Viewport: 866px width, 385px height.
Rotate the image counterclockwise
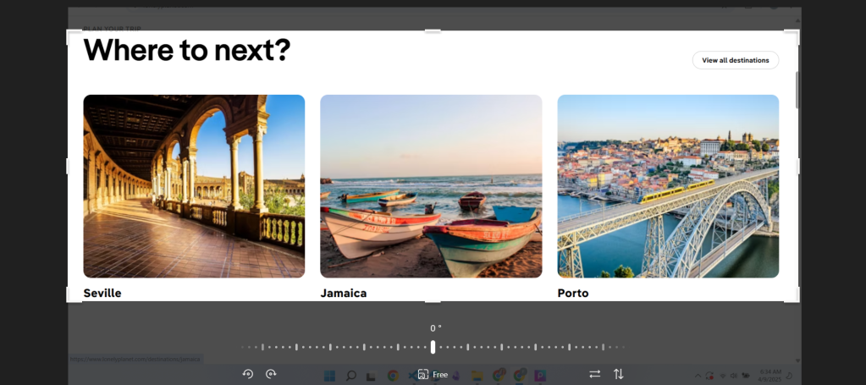click(x=248, y=374)
